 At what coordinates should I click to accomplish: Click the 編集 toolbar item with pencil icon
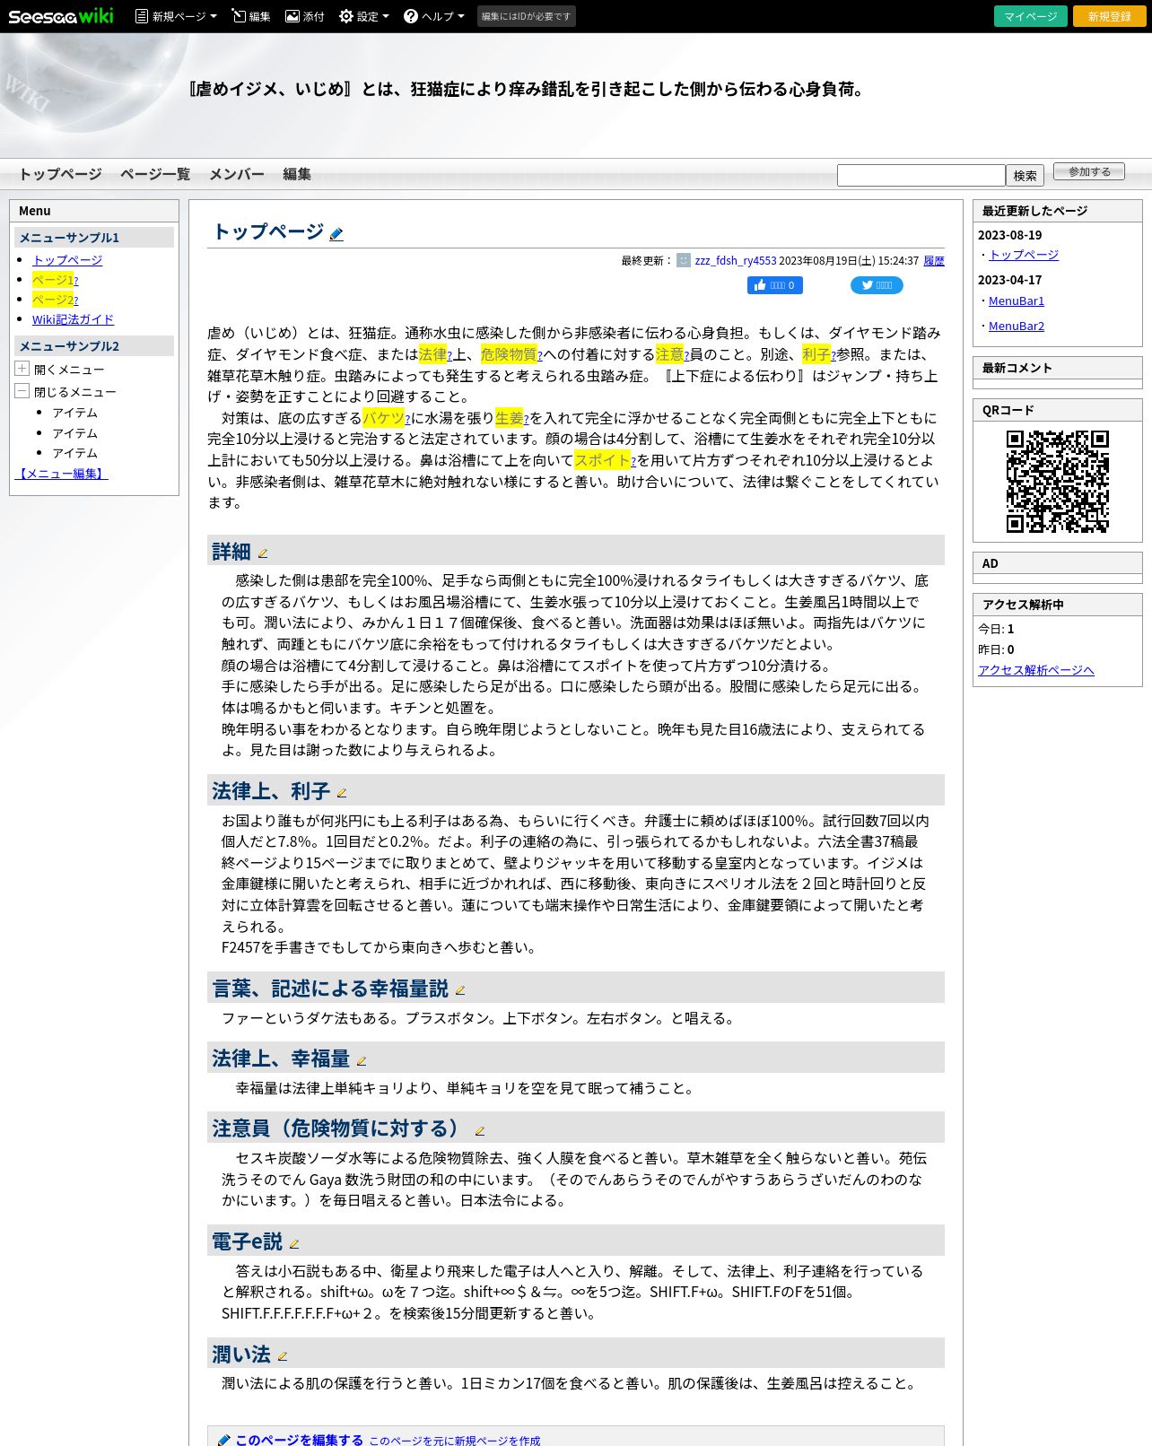(250, 16)
